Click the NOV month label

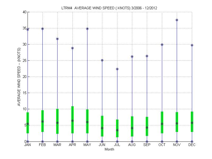[x=177, y=145]
